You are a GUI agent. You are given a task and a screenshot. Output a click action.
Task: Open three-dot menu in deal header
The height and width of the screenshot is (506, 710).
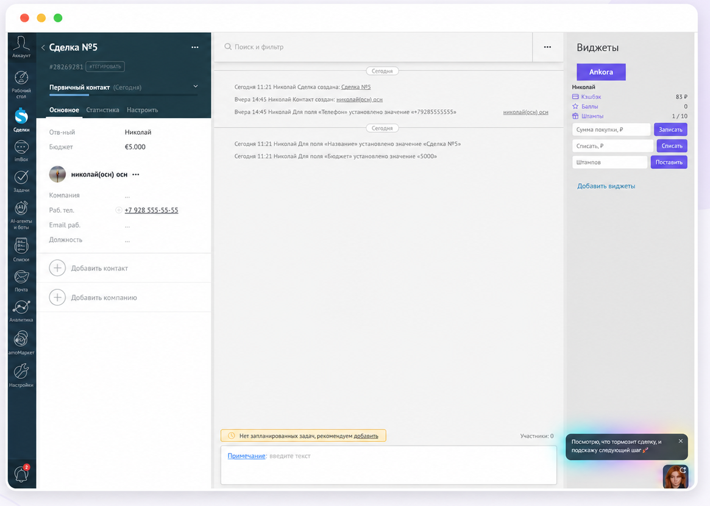point(194,47)
